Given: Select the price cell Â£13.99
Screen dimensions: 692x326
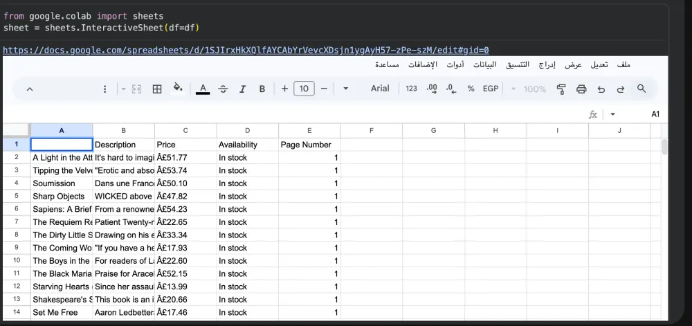Looking at the screenshot, I should [x=185, y=287].
